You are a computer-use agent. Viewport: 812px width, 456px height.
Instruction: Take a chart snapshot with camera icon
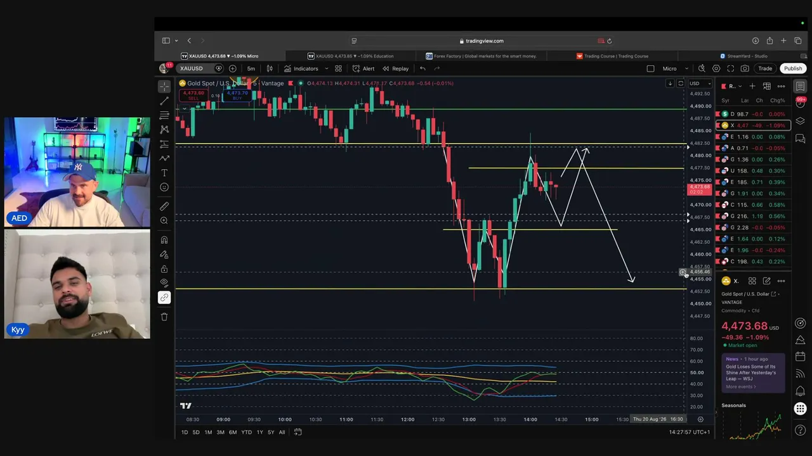coord(745,68)
